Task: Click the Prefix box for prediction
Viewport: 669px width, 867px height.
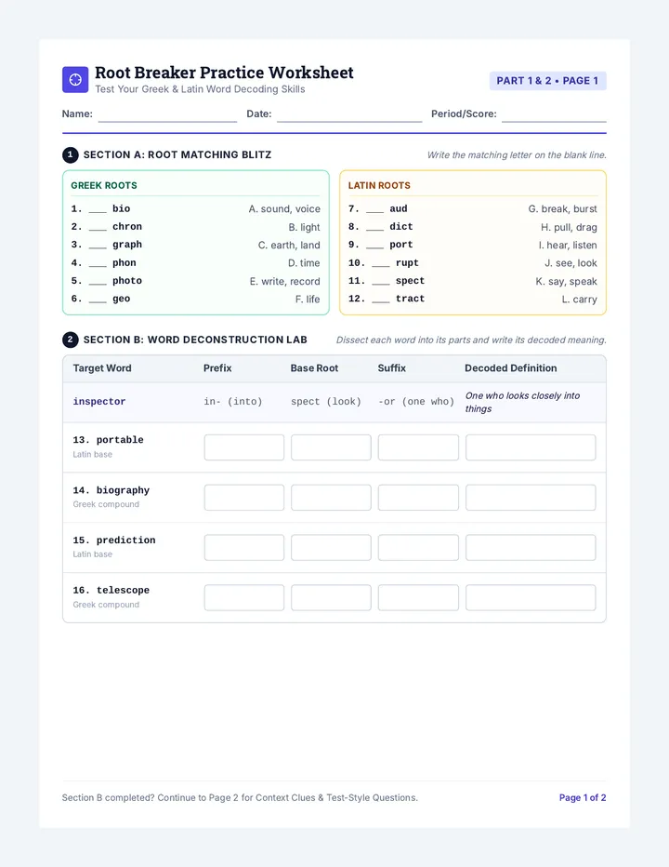Action: (x=244, y=547)
